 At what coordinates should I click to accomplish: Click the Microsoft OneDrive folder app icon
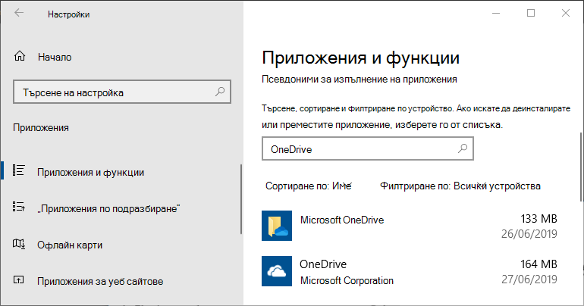click(277, 226)
